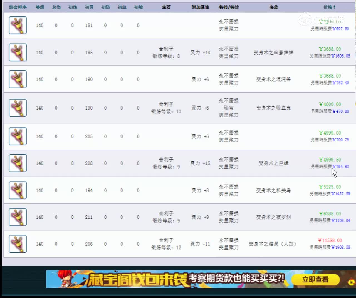
Task: Sort by 初防 column header
Action: (x=105, y=7)
